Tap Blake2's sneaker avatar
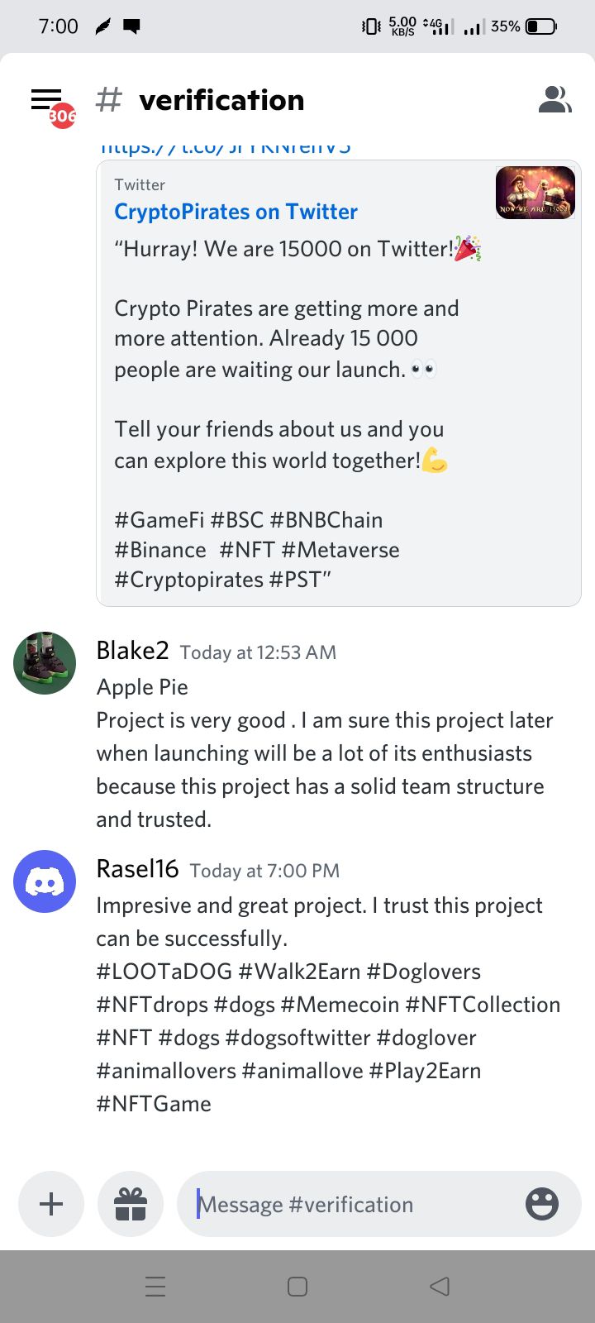 (x=45, y=663)
